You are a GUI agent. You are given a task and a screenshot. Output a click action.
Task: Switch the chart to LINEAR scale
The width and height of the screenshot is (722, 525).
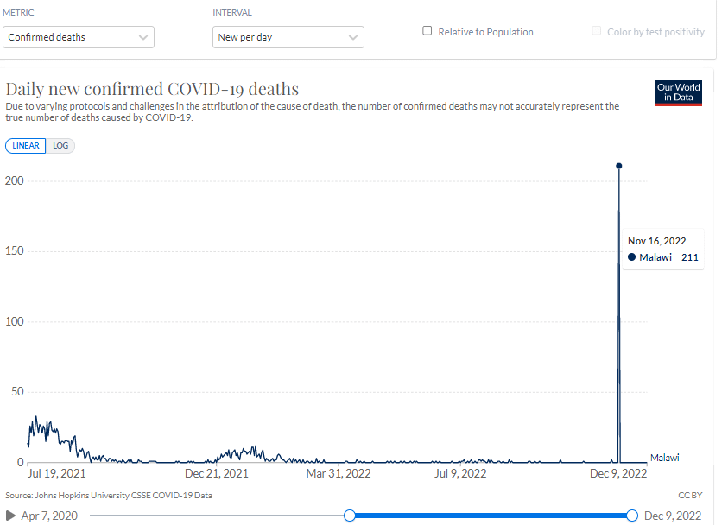pyautogui.click(x=26, y=146)
